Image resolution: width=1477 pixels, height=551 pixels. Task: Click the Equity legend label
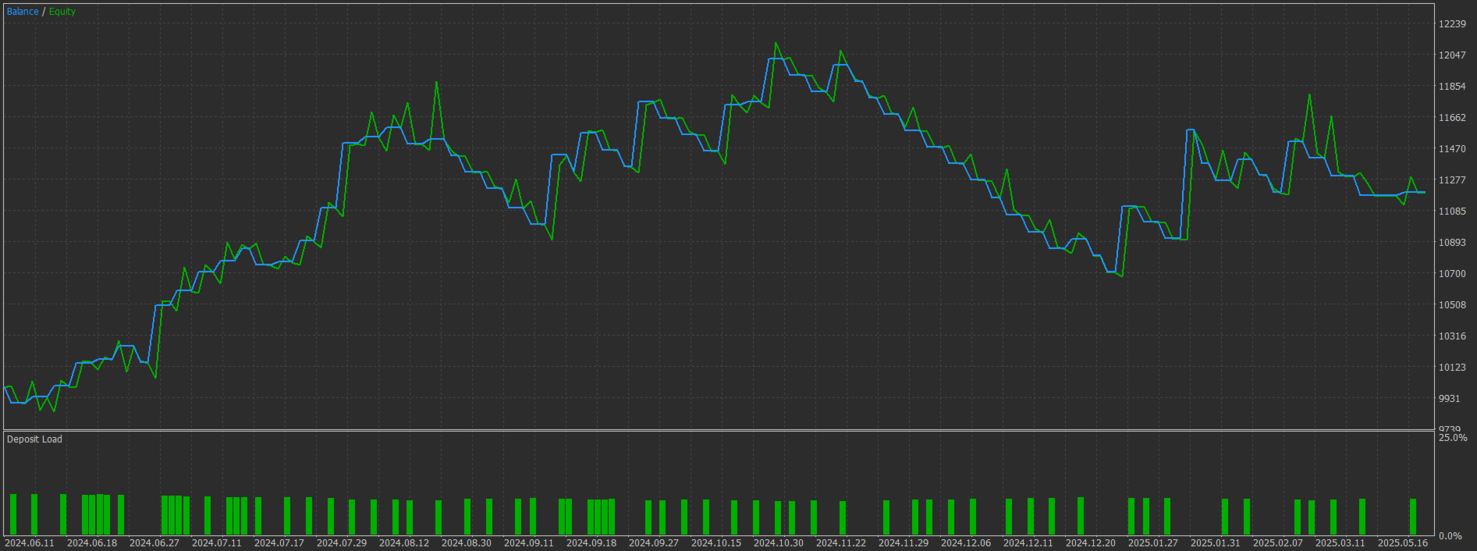62,12
